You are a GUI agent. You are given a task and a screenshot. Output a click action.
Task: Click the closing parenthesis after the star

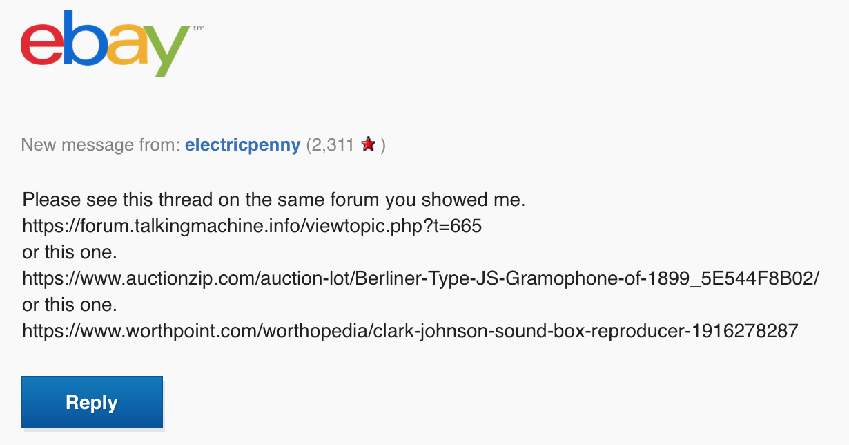(x=382, y=145)
